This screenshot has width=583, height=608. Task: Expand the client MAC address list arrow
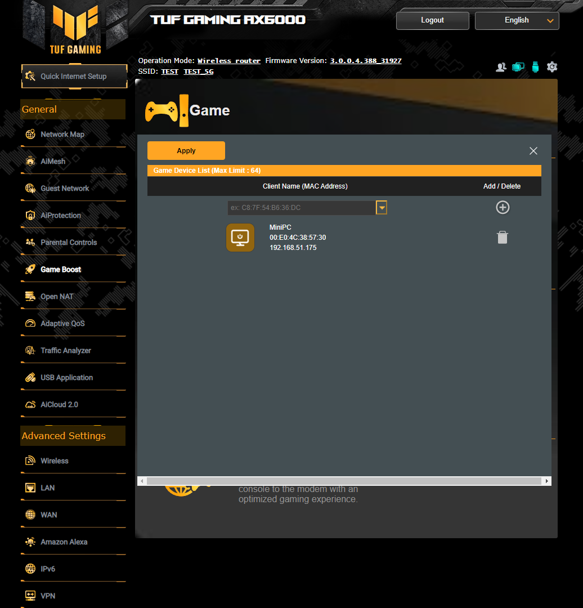(x=382, y=207)
